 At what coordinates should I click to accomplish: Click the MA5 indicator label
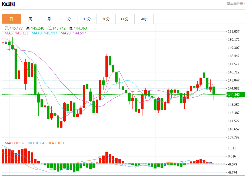coord(16,33)
